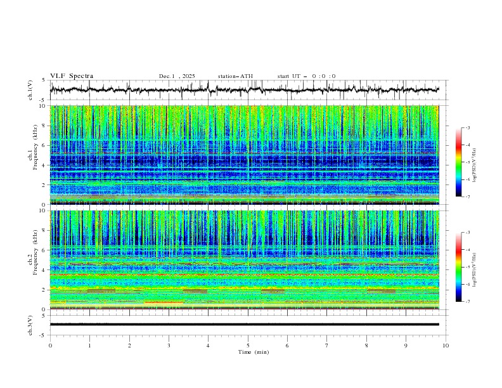Click the "-3" label on the ch.2 colorbar
Viewport: 502px width, 388px height.
(x=467, y=233)
